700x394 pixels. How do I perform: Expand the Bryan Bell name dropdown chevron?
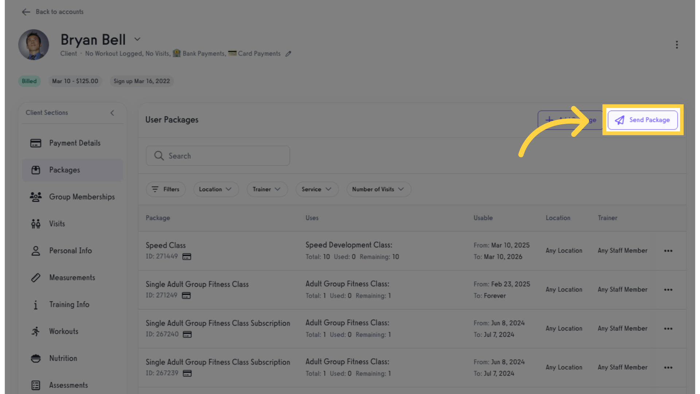pos(137,39)
